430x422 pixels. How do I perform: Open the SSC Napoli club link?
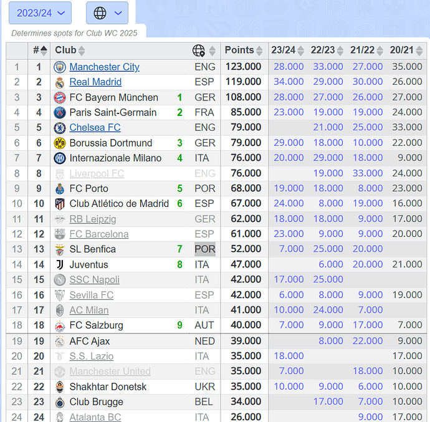coord(94,280)
